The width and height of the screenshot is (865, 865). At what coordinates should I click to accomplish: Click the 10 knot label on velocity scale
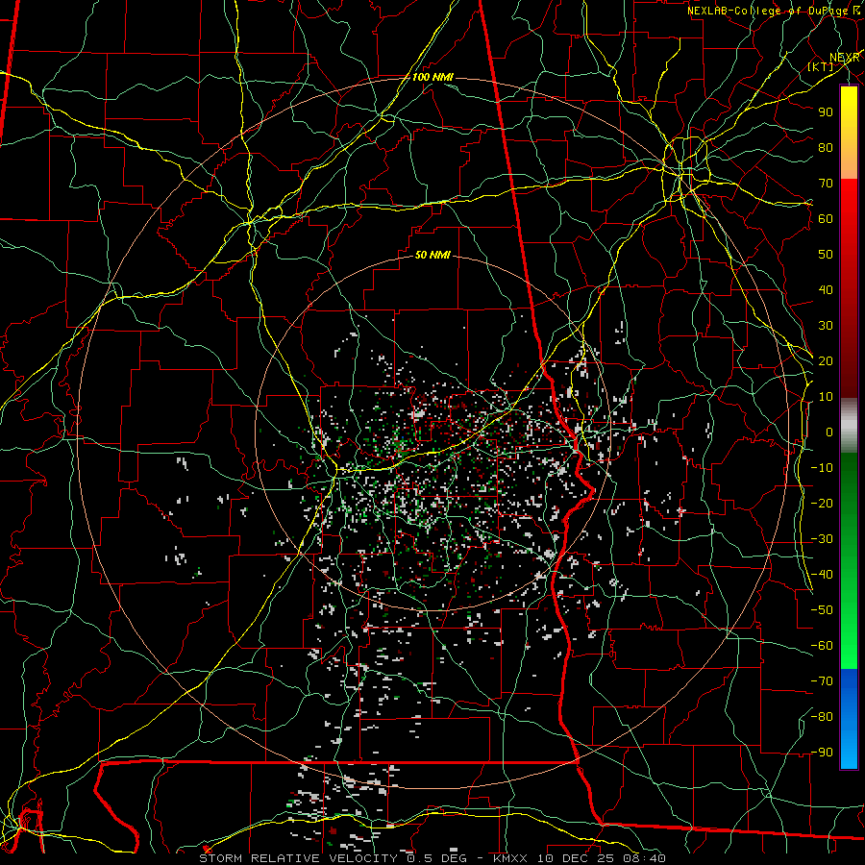coord(826,397)
